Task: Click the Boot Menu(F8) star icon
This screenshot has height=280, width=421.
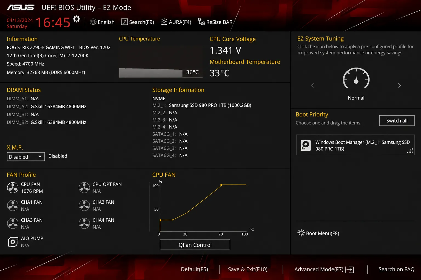Action: 301,233
